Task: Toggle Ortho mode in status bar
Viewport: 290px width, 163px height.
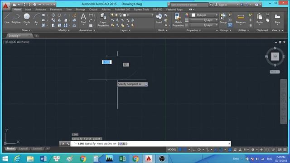Action: [193, 150]
